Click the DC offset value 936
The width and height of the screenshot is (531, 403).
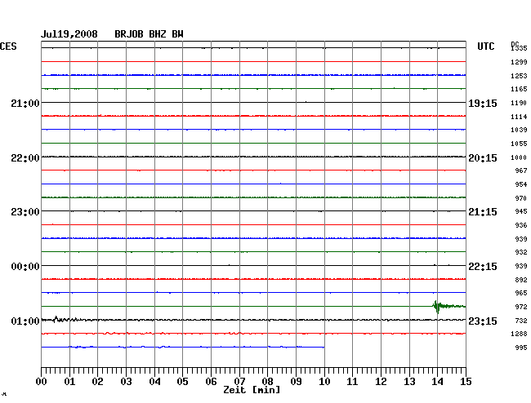pos(521,225)
